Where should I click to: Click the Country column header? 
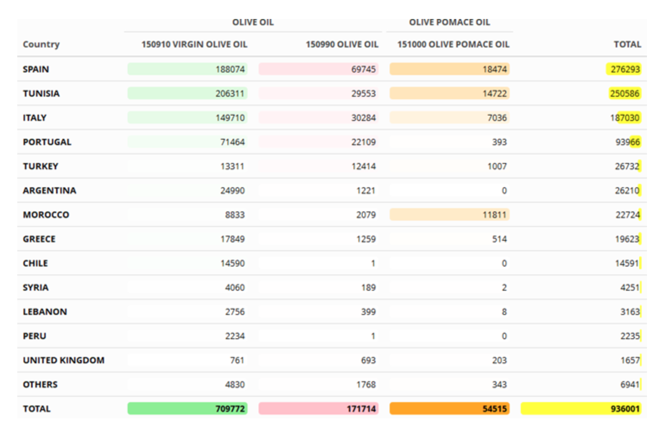(x=41, y=44)
